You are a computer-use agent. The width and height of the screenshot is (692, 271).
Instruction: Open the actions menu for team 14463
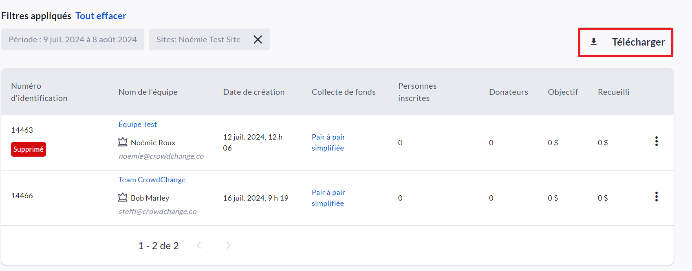point(656,142)
